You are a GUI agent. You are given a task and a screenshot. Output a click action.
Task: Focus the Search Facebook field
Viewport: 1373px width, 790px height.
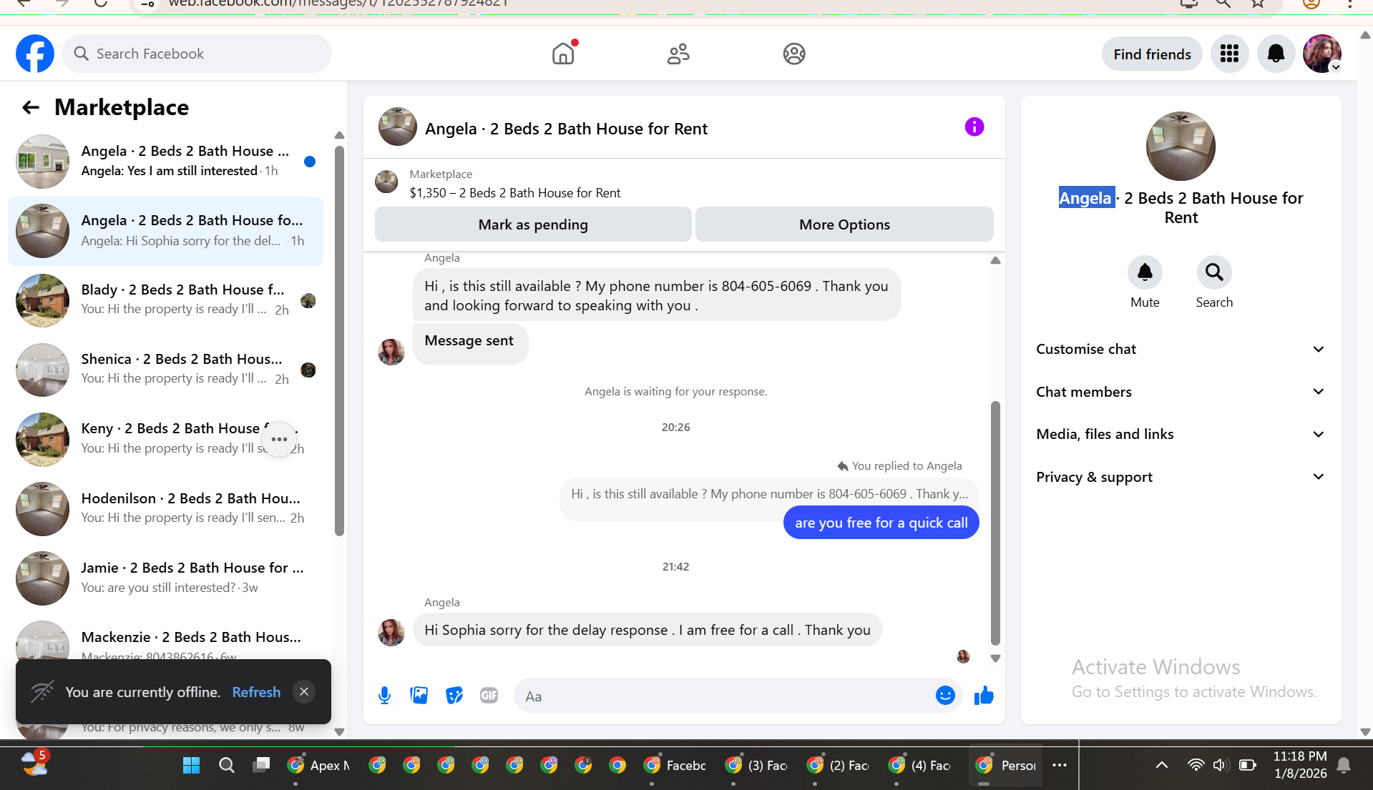tap(197, 54)
